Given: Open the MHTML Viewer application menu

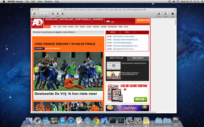Looking at the screenshot, I should coord(15,2).
